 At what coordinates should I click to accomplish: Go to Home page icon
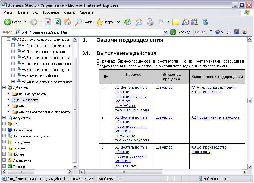click(67, 22)
